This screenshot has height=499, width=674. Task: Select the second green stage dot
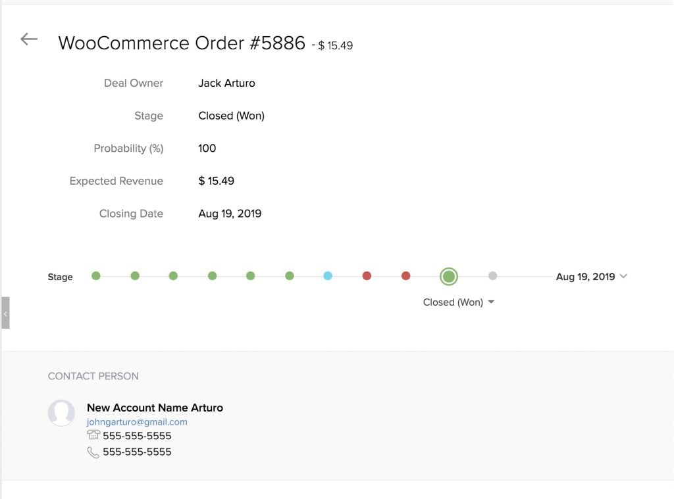point(135,275)
